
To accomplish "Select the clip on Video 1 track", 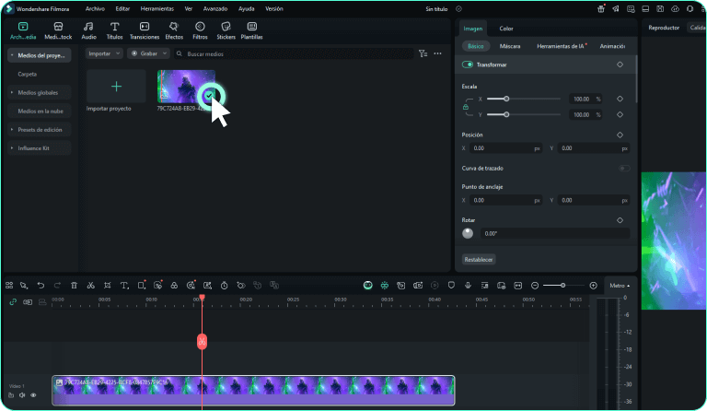I will (x=253, y=391).
